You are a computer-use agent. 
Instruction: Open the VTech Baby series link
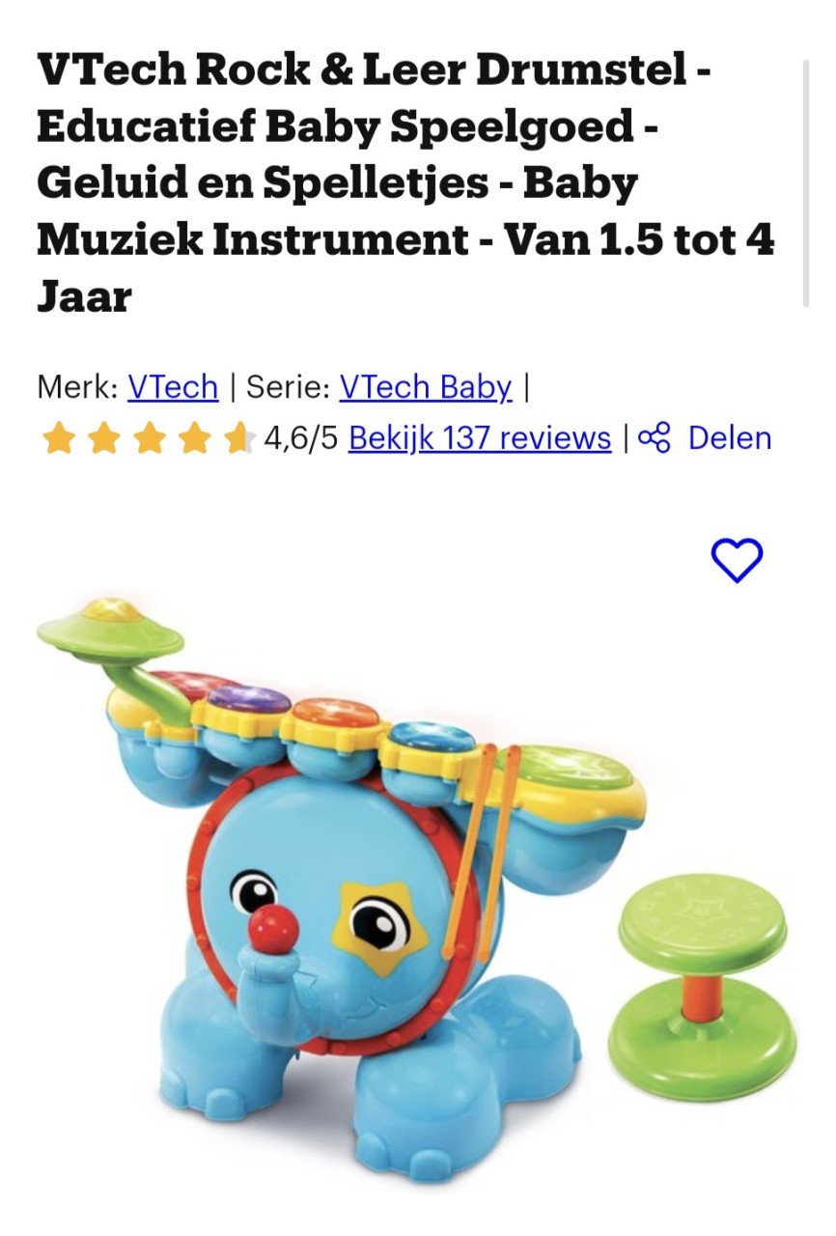(426, 387)
